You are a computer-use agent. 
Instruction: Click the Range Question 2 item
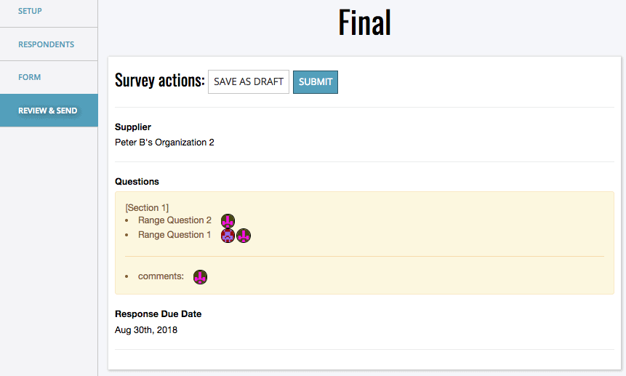(174, 220)
